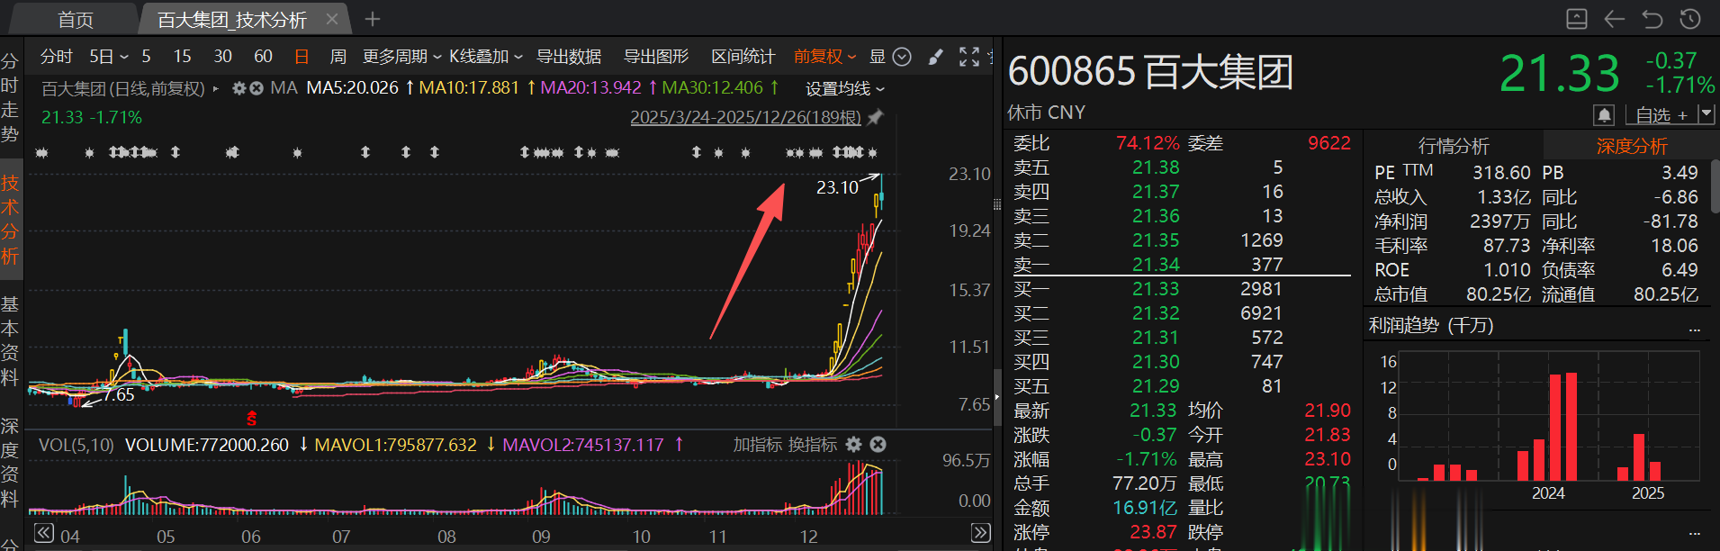The height and width of the screenshot is (551, 1720).
Task: Select the 15-minute period
Action: pos(183,57)
